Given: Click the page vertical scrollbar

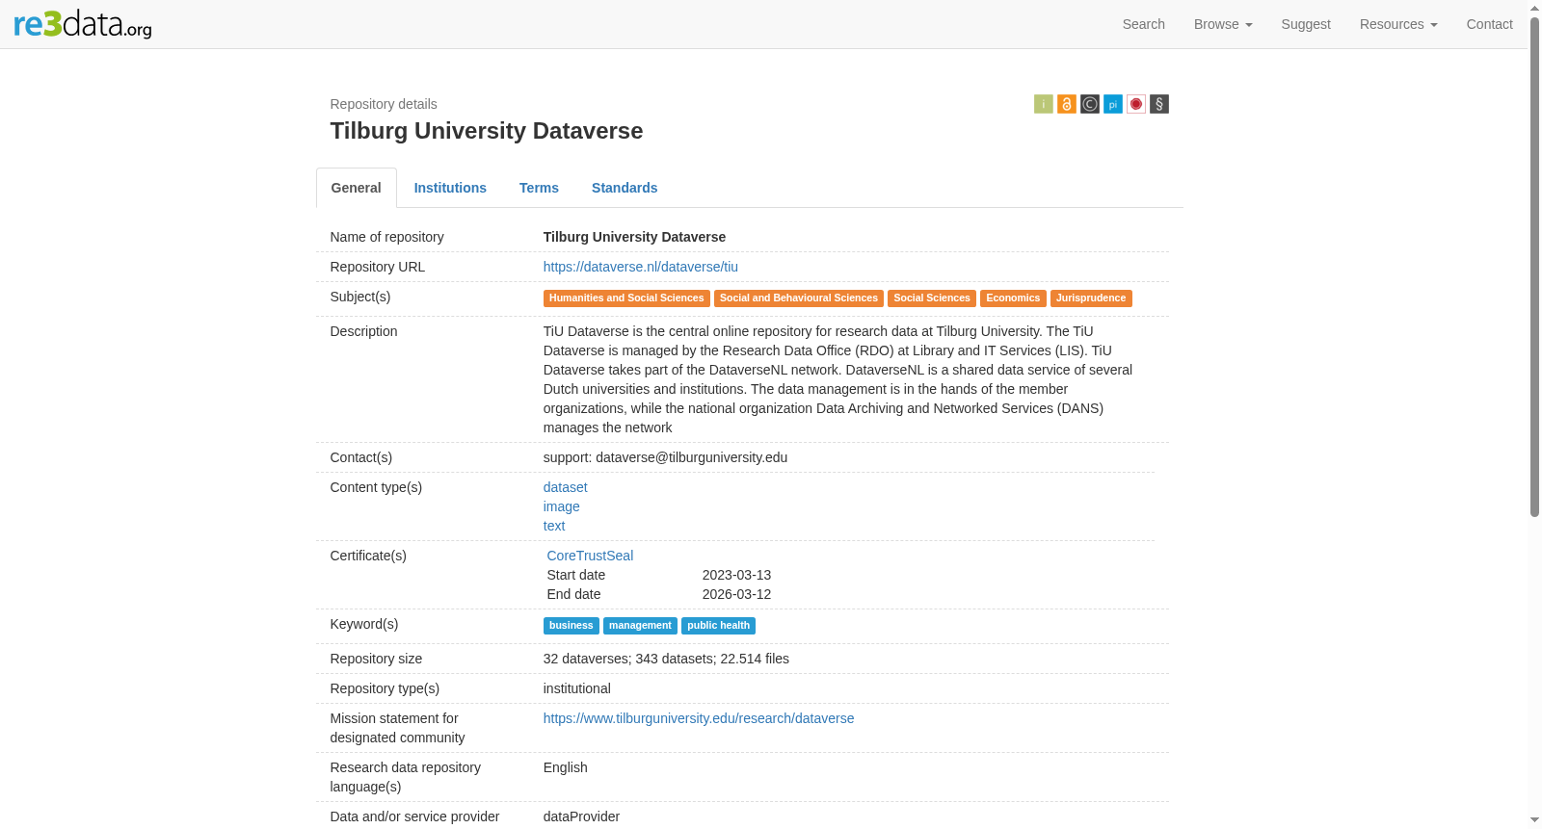Looking at the screenshot, I should point(1534,268).
